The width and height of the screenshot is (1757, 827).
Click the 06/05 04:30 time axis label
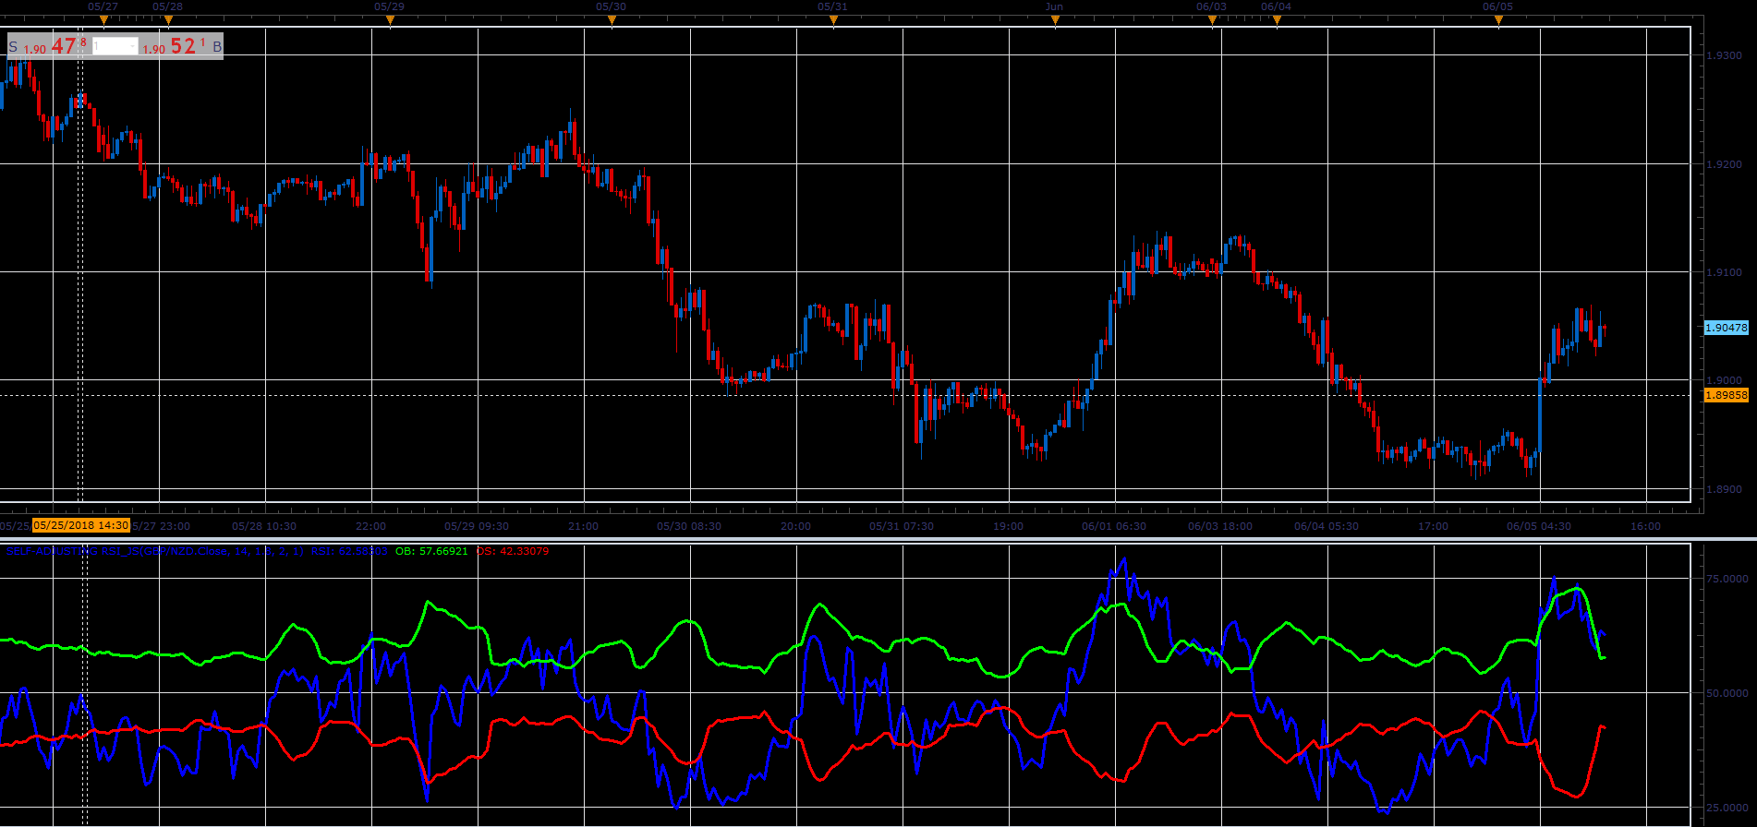click(1539, 526)
